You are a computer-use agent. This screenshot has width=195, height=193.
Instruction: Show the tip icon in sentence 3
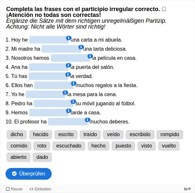[x=90, y=56]
